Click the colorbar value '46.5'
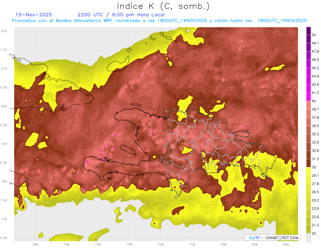The height and width of the screenshot is (248, 321). (x=315, y=60)
